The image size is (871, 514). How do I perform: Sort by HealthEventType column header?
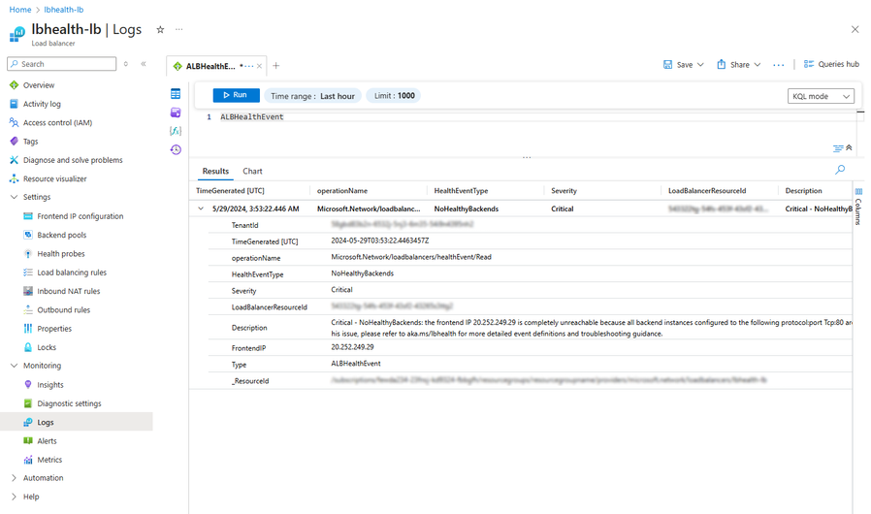pos(461,191)
